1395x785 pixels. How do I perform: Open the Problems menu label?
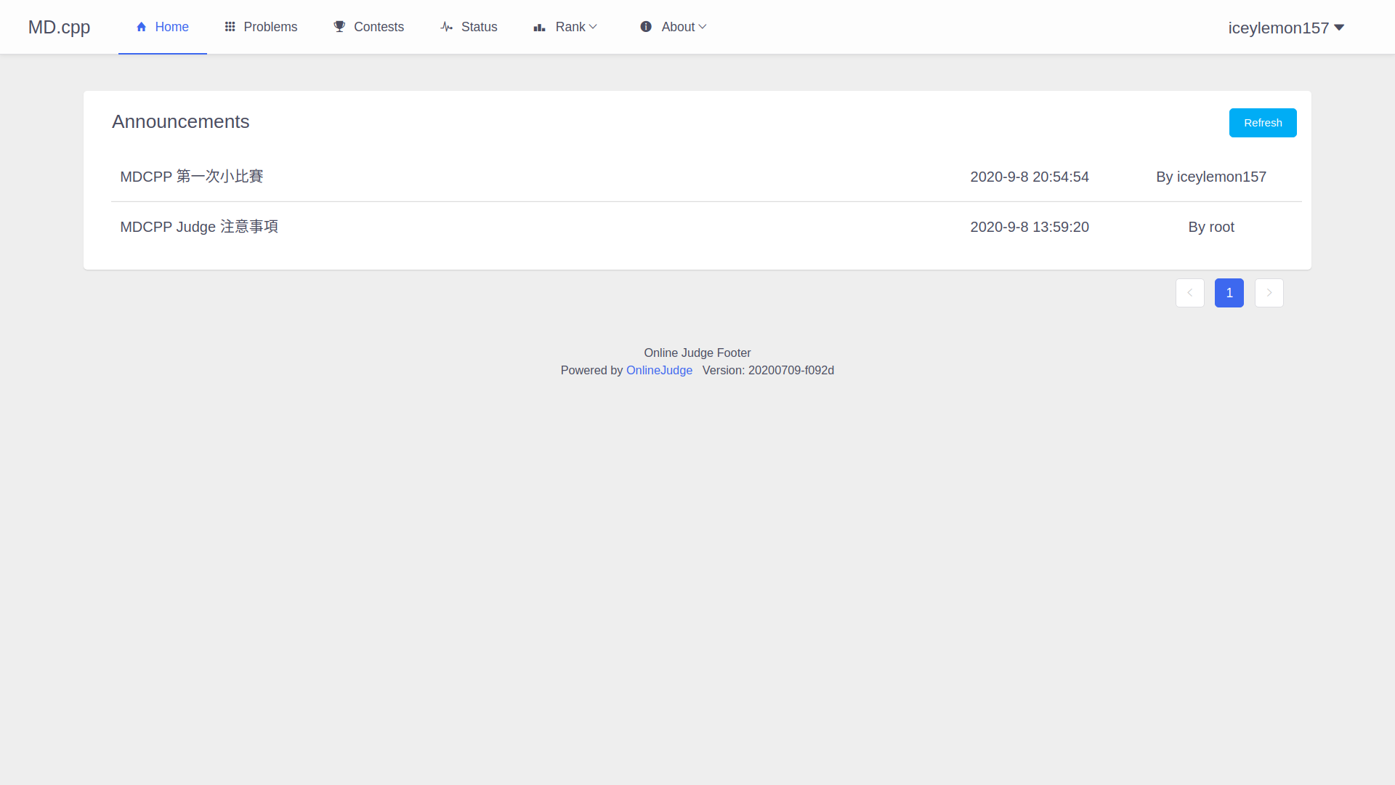[x=270, y=27]
